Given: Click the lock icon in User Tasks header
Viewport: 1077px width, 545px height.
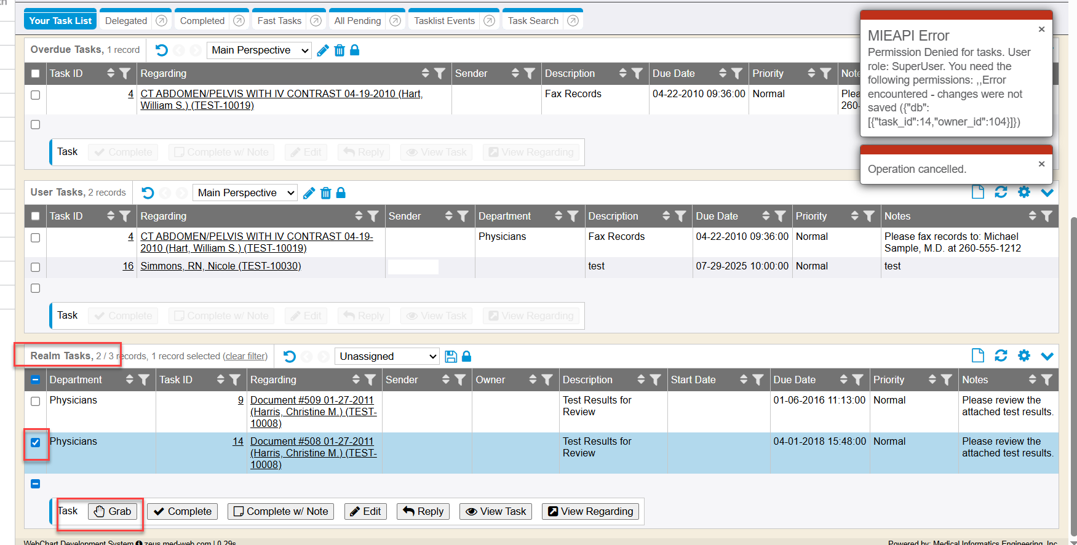Looking at the screenshot, I should (341, 193).
